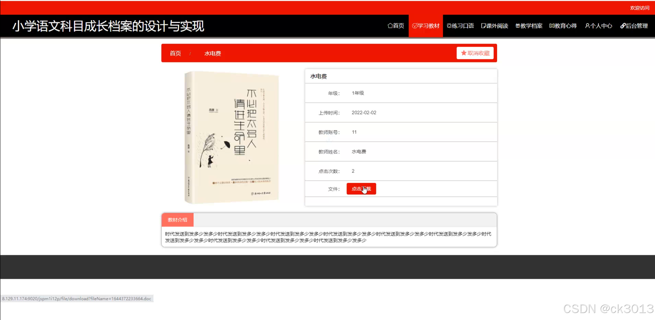Click the upload date 2022-02-02

click(x=364, y=113)
